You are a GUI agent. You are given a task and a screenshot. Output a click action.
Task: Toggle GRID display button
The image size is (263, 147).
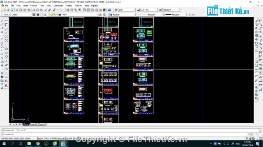[46, 138]
